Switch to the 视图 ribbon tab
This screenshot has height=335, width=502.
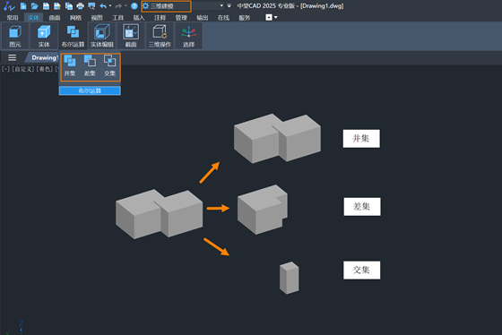97,18
